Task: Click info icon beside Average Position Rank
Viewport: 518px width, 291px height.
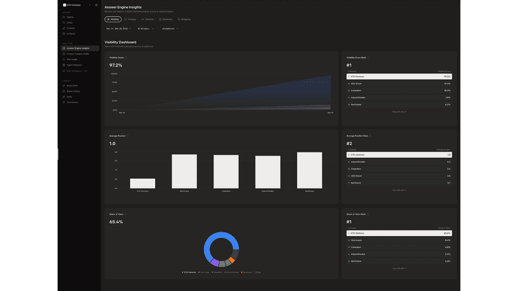Action: 370,136
